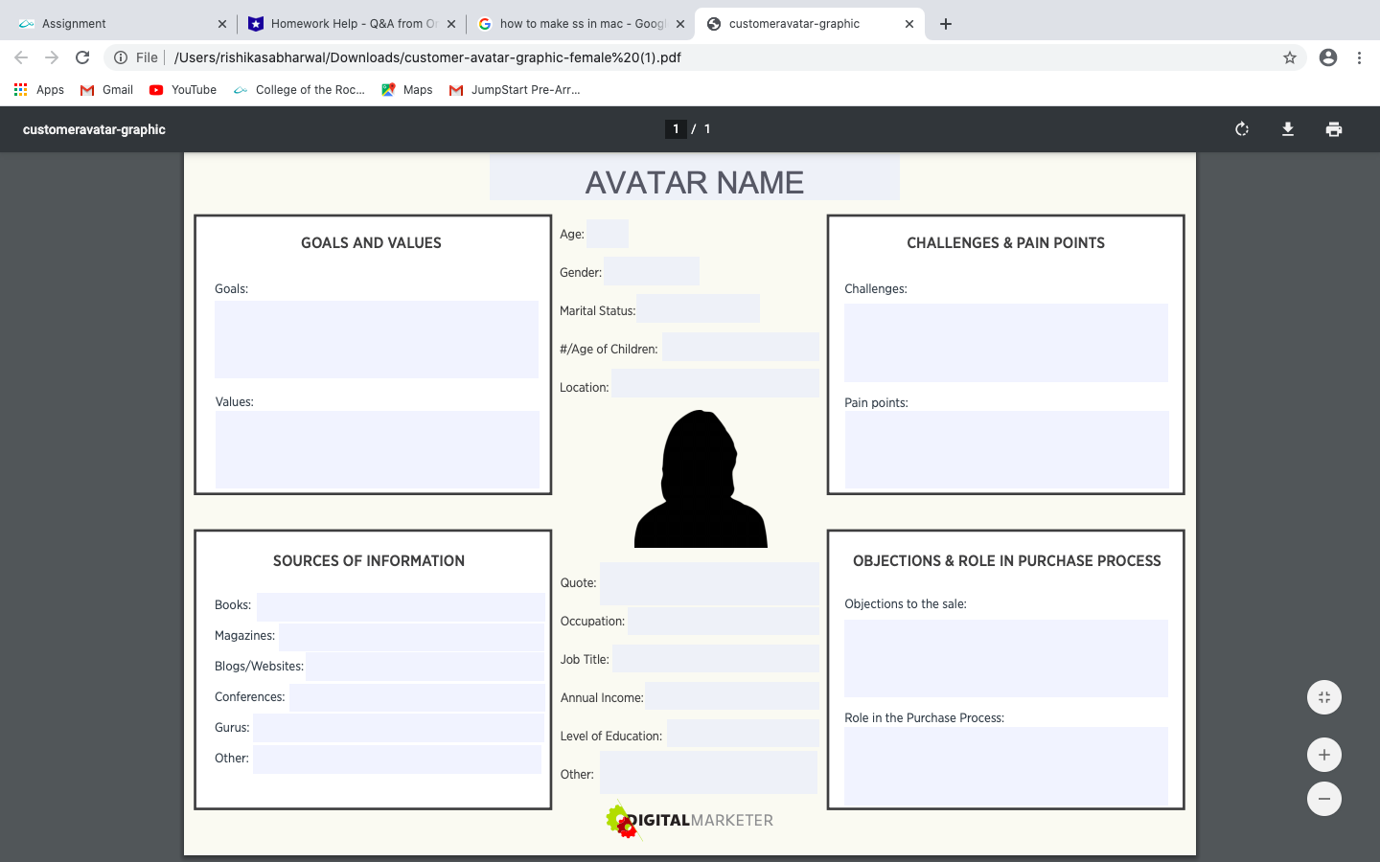Open JumpStart Pre-Arr... bookmark

515,90
